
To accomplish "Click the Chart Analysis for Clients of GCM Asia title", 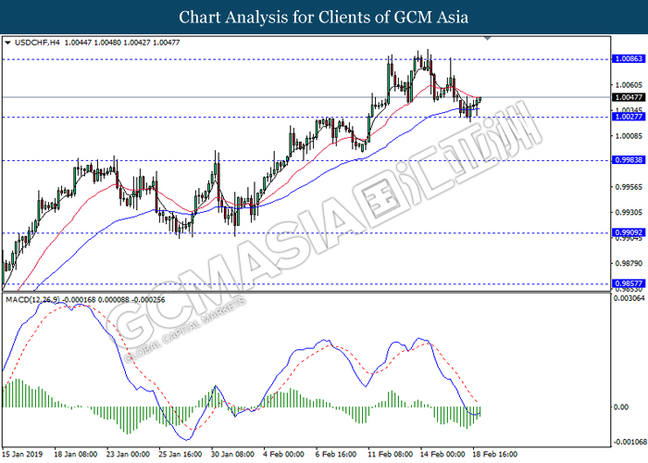I will pyautogui.click(x=324, y=18).
